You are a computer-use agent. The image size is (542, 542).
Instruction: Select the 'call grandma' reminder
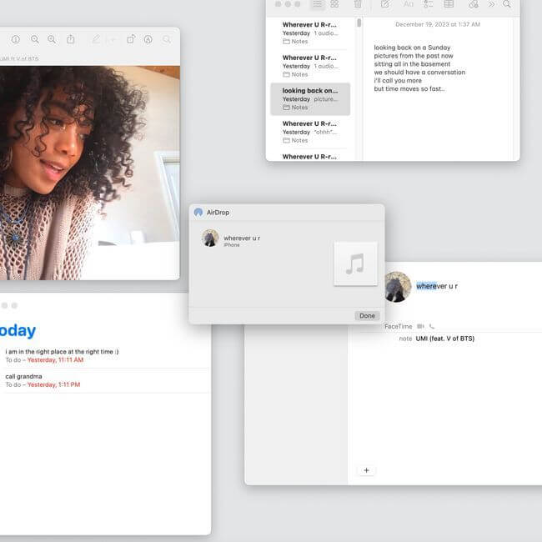pos(23,376)
